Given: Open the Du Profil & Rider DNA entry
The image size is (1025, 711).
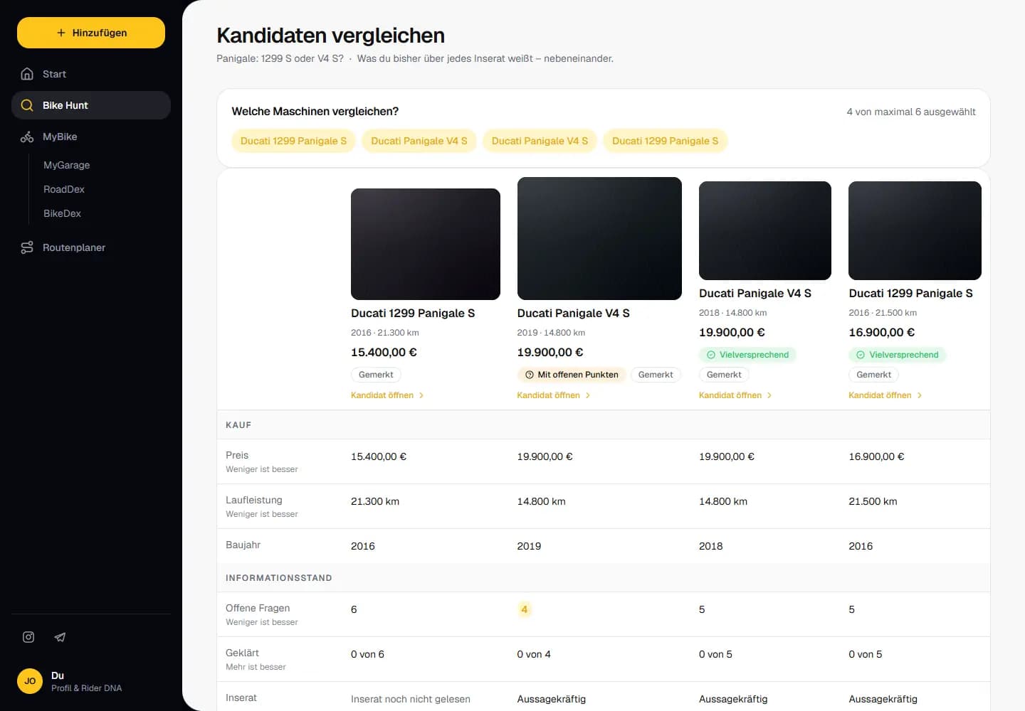Looking at the screenshot, I should [x=91, y=681].
